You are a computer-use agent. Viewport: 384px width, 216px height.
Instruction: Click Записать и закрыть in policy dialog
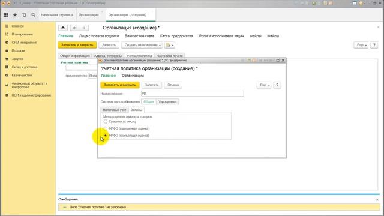coord(120,85)
